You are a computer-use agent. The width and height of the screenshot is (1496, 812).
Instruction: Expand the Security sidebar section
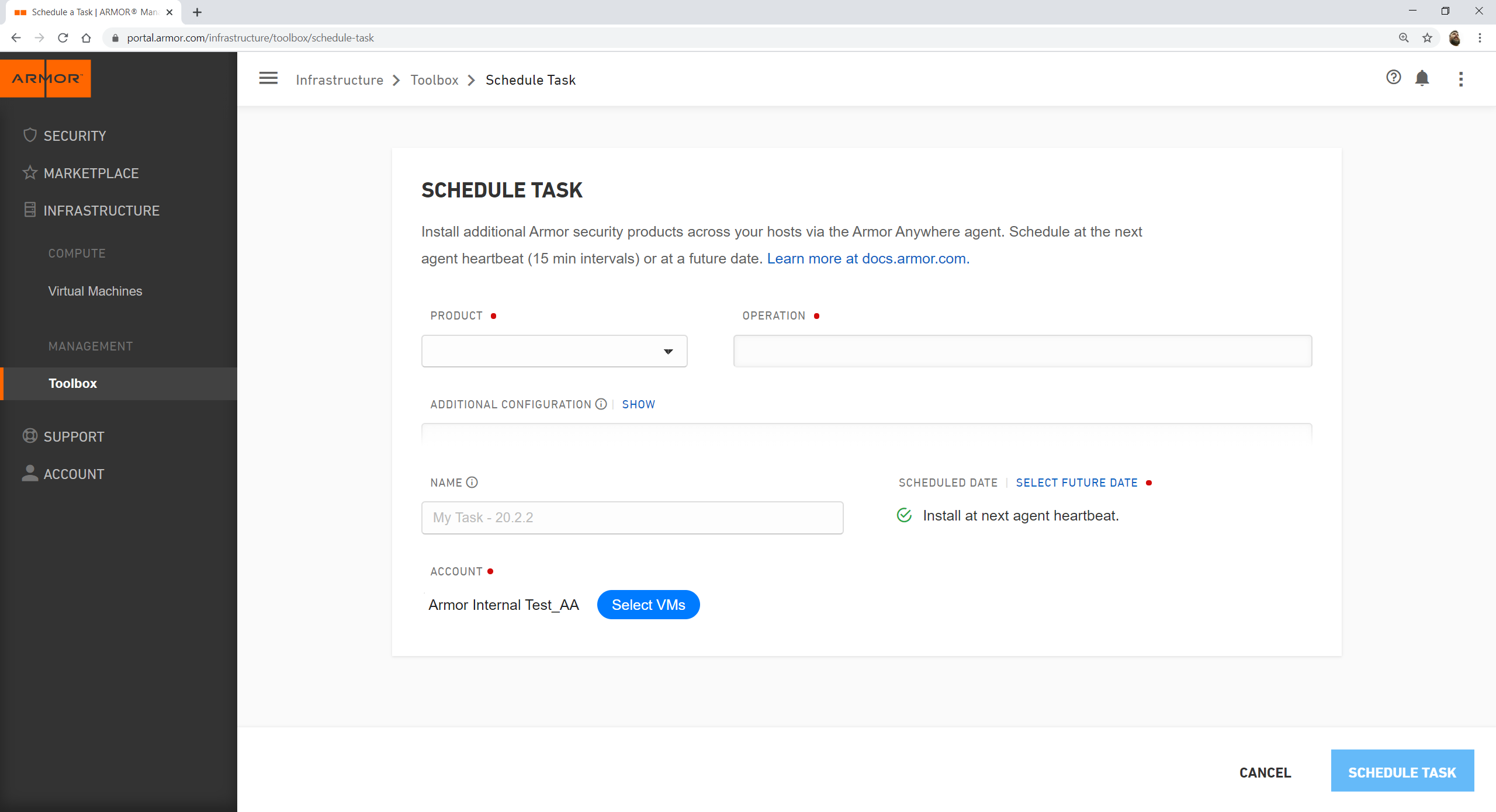[x=75, y=136]
